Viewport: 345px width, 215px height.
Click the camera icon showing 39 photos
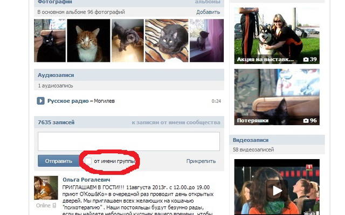point(306,60)
